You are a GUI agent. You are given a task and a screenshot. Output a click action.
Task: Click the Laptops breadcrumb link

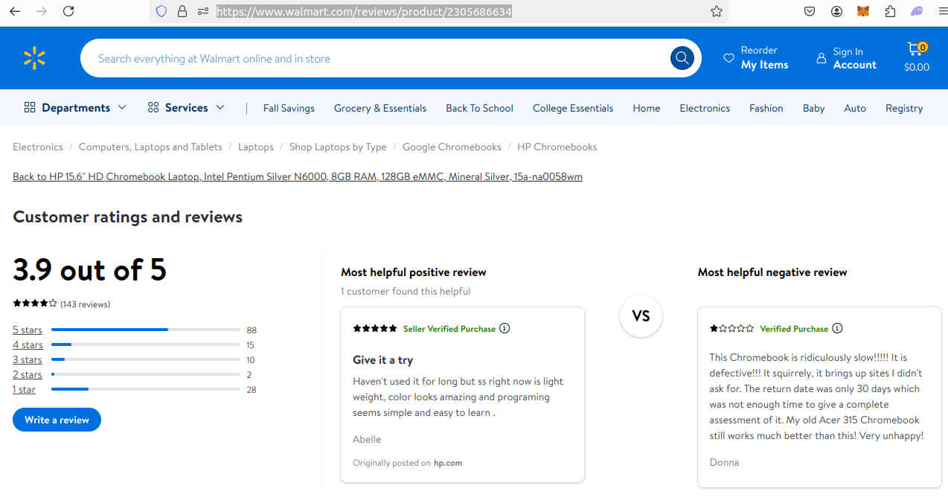tap(256, 147)
